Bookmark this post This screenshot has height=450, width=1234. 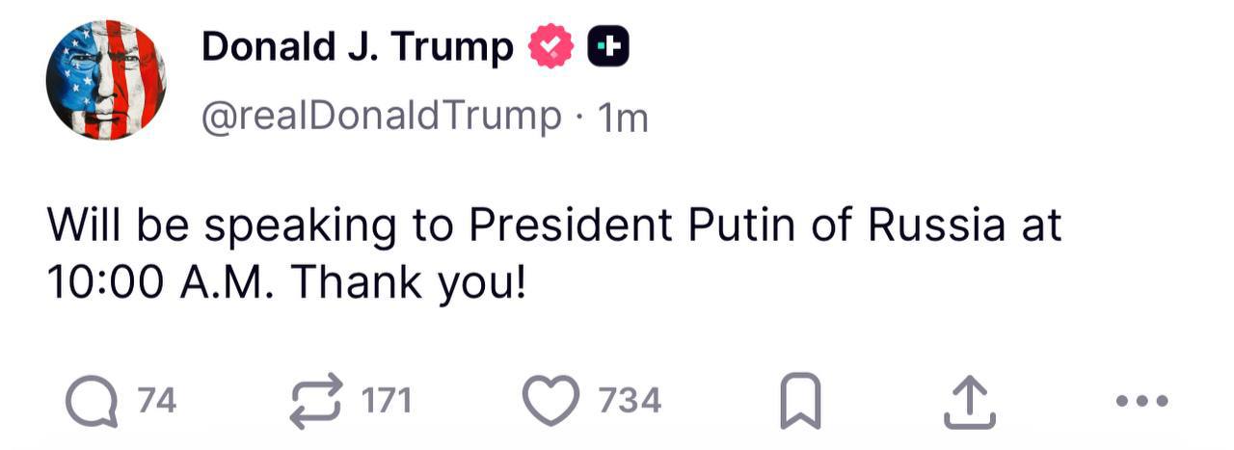pyautogui.click(x=800, y=400)
